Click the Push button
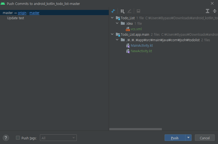 175,138
